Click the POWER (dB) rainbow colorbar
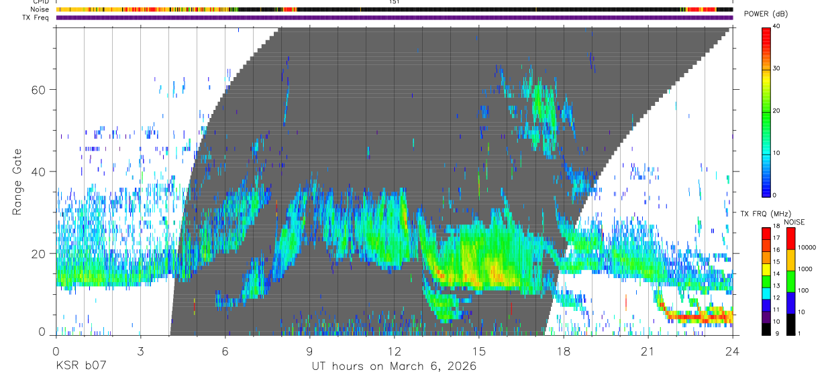This screenshot has height=380, width=824. [x=766, y=111]
